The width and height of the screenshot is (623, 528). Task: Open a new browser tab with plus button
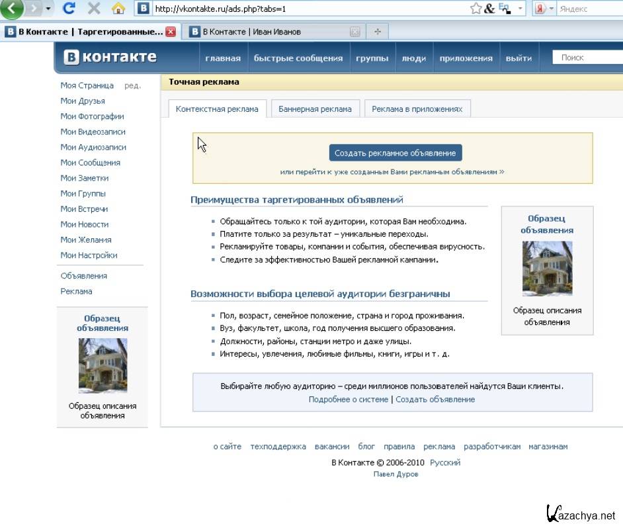click(x=377, y=32)
